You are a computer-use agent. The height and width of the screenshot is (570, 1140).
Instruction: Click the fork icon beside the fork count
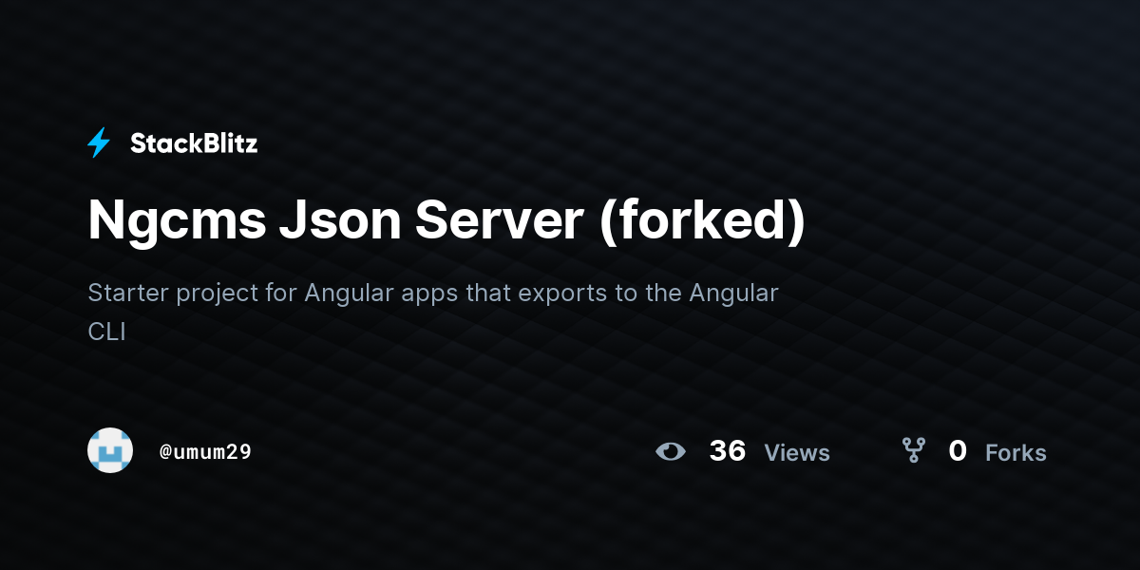[913, 450]
